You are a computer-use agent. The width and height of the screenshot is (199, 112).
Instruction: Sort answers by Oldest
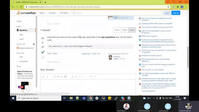[125, 30]
